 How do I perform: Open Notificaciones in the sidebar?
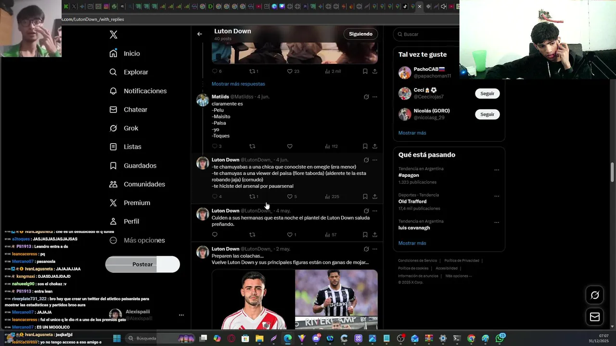click(x=138, y=91)
